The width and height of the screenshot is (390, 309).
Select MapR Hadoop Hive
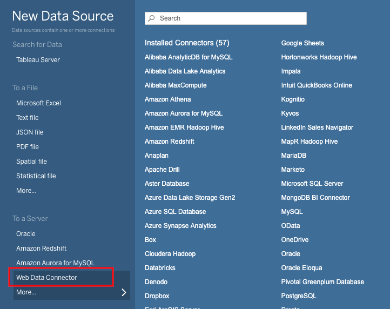tap(310, 142)
